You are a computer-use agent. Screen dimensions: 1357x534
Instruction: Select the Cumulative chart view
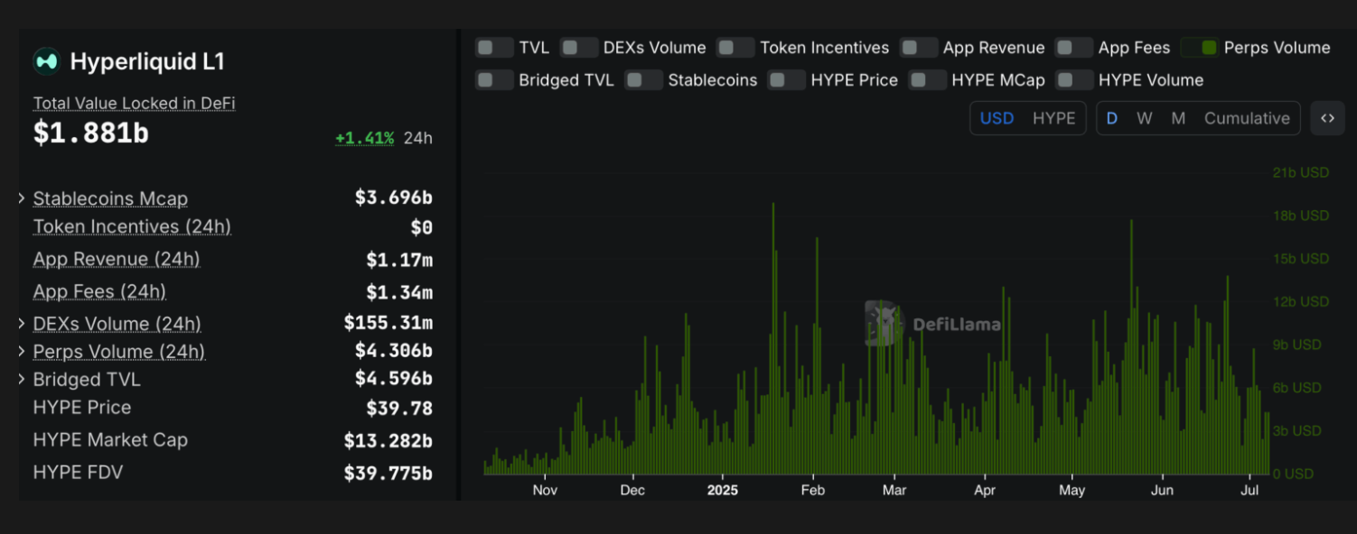tap(1246, 118)
